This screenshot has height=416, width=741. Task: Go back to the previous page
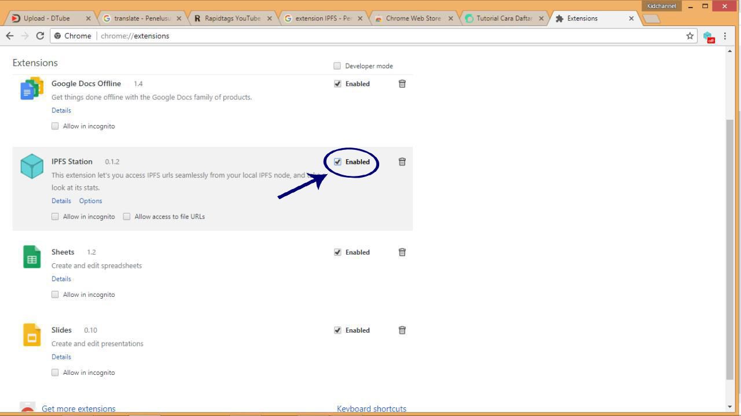[x=9, y=36]
